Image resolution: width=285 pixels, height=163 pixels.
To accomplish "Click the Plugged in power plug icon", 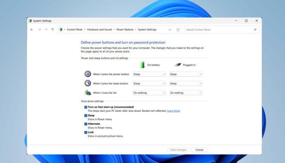I will (x=178, y=64).
